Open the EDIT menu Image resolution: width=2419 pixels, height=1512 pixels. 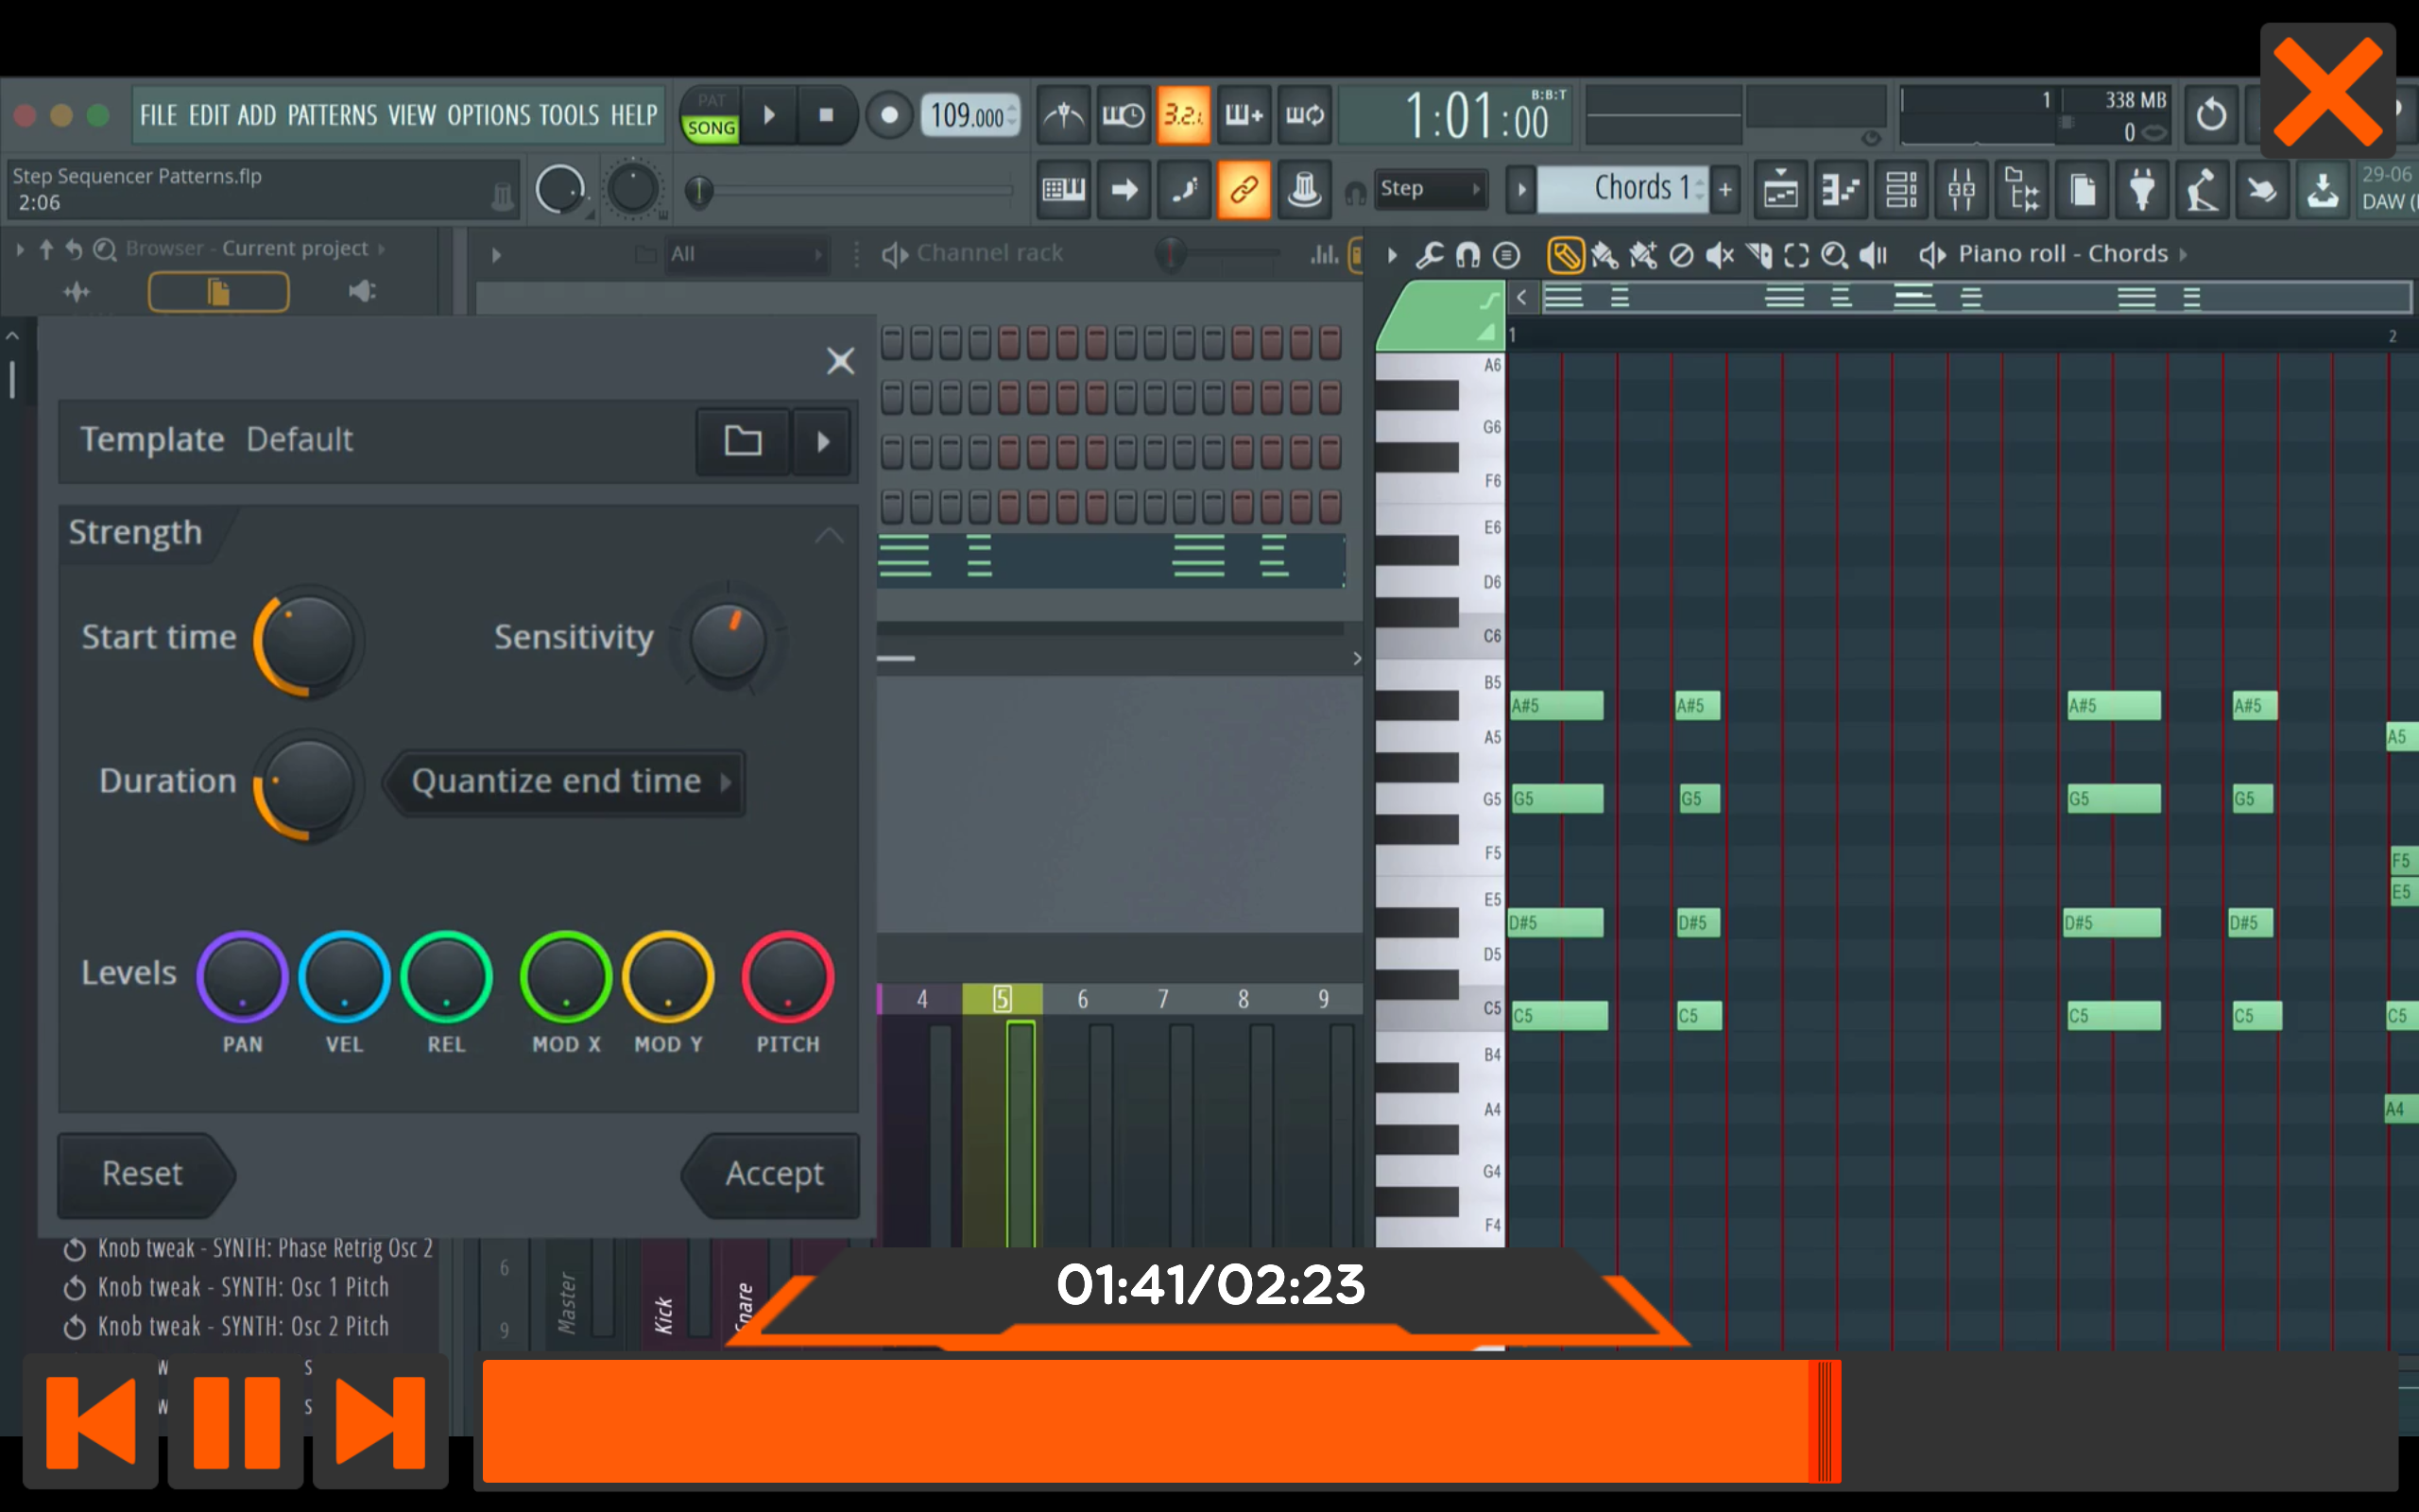coord(209,115)
